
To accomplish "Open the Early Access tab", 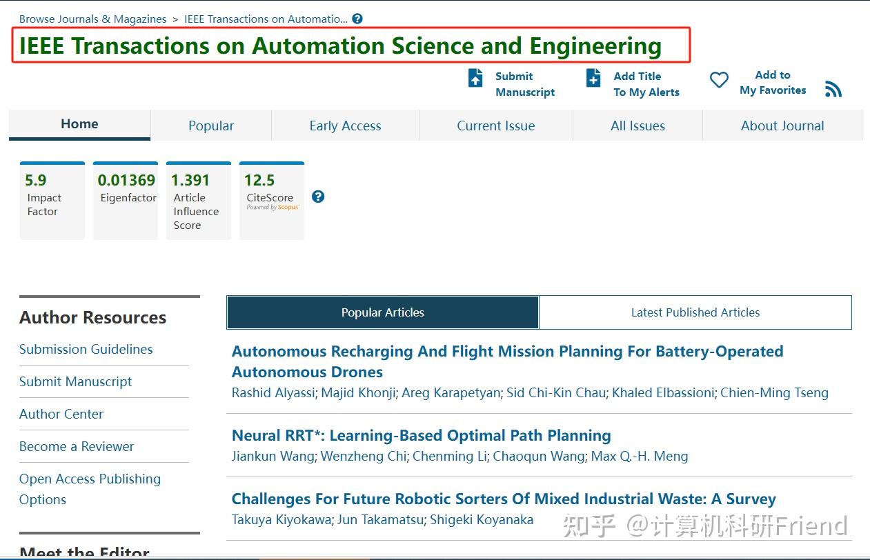I will coord(345,126).
